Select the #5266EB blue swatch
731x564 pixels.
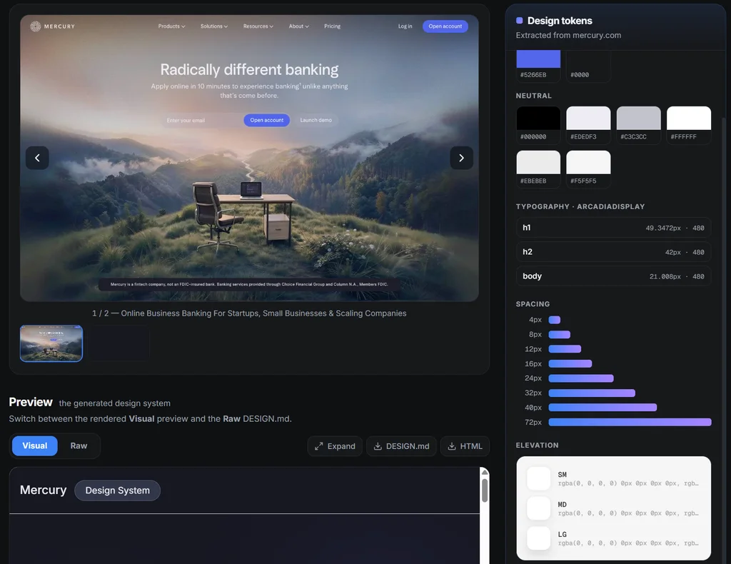[538, 59]
